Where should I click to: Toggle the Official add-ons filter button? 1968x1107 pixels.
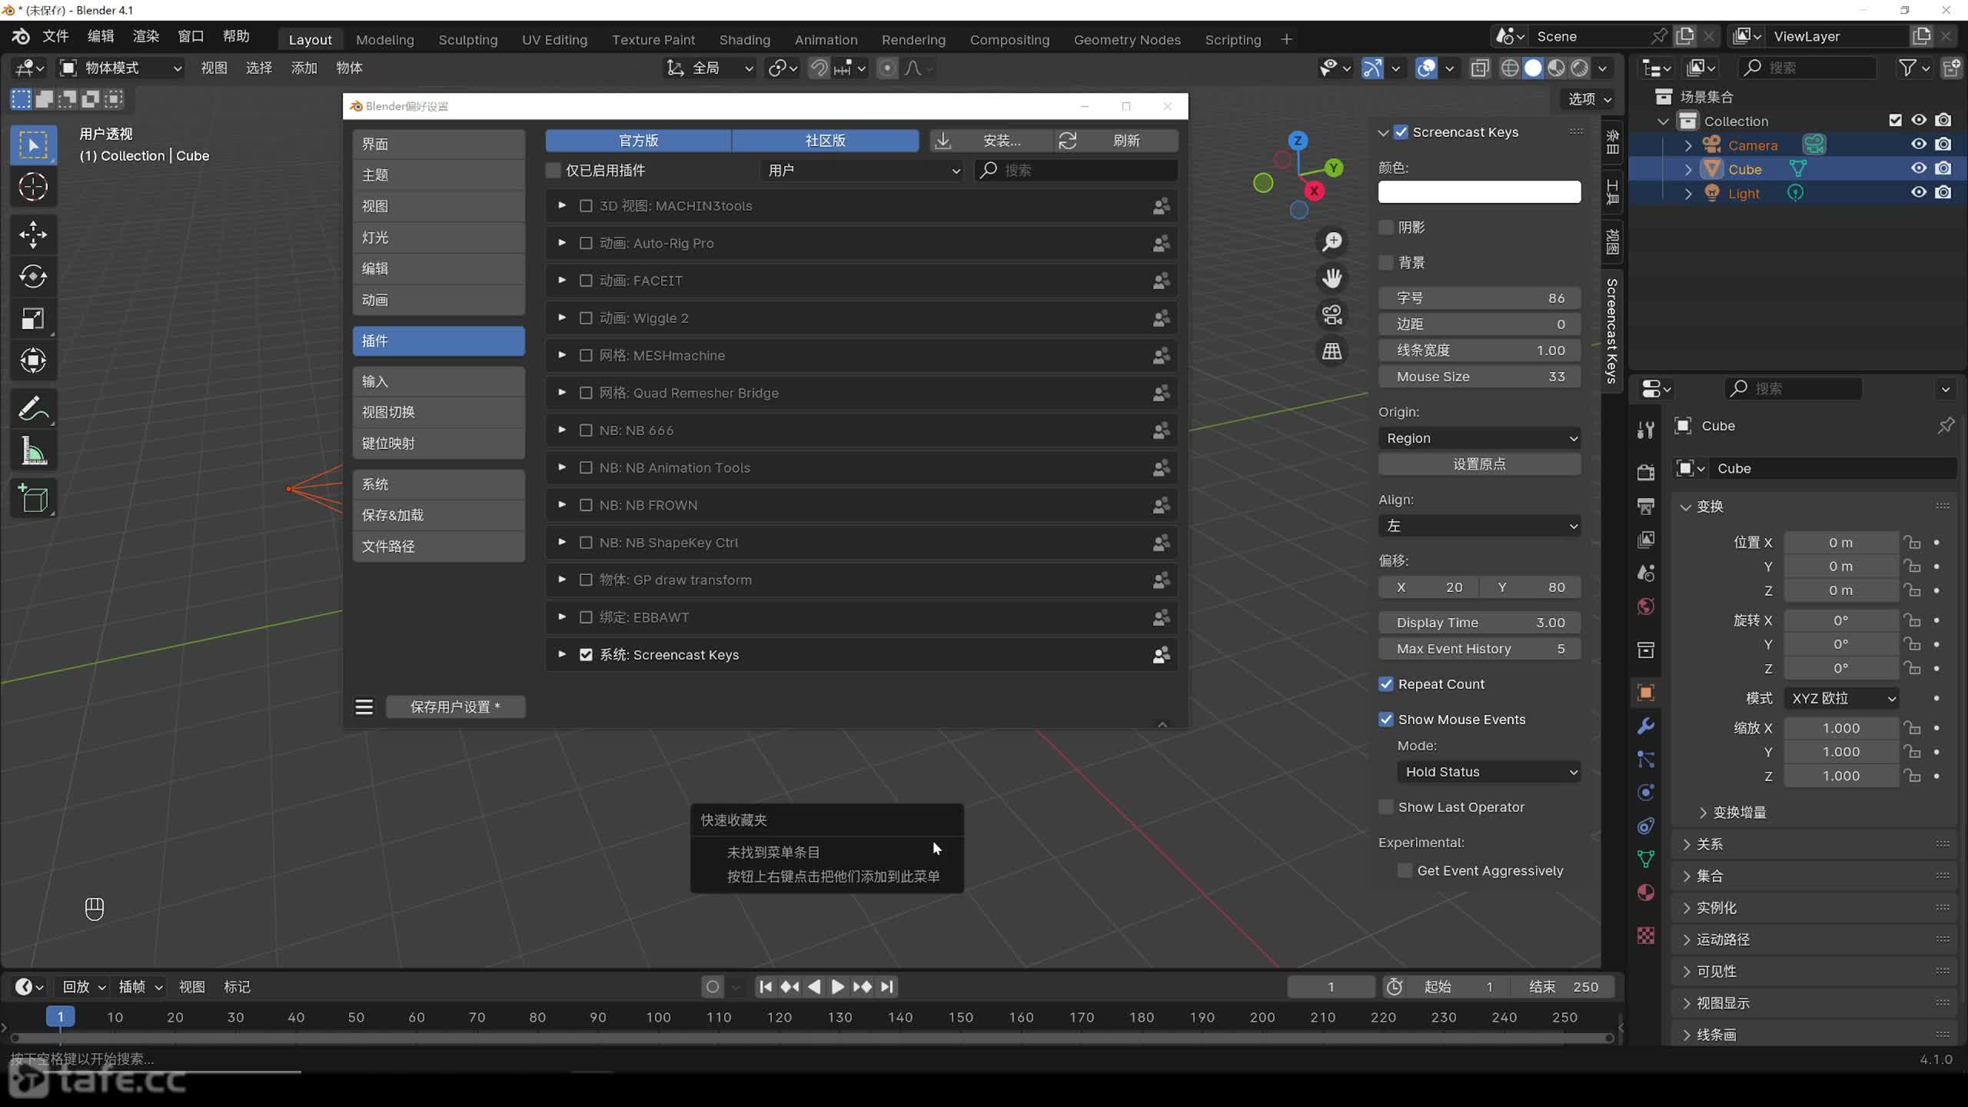638,141
